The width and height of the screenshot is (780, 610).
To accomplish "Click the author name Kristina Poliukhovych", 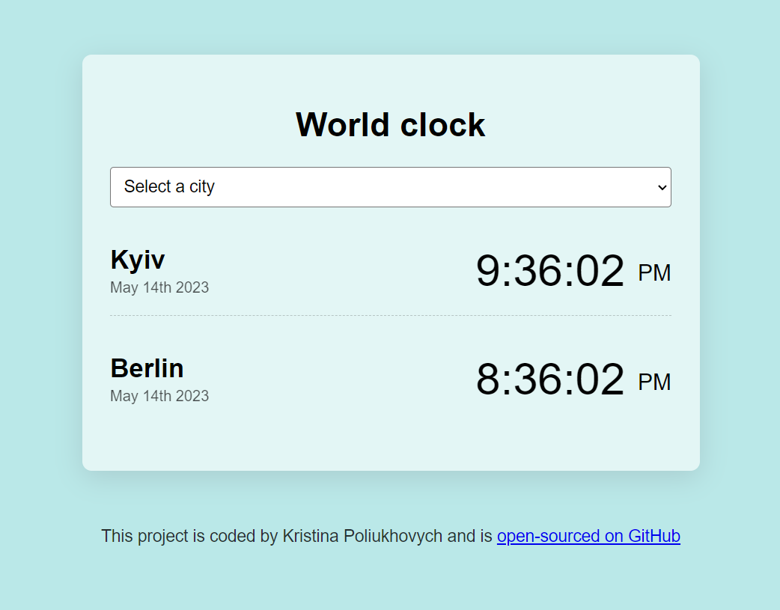I will 362,536.
